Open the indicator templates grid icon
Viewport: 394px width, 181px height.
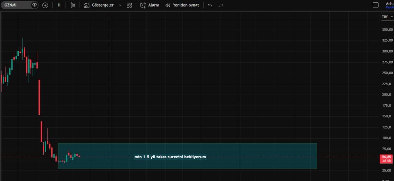coord(129,5)
